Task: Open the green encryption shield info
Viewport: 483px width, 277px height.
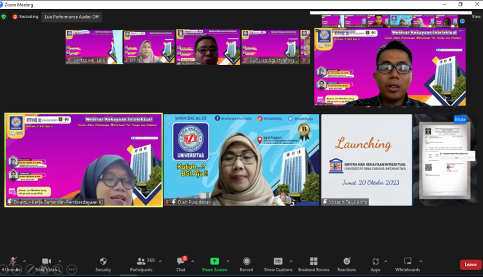Action: (4, 17)
